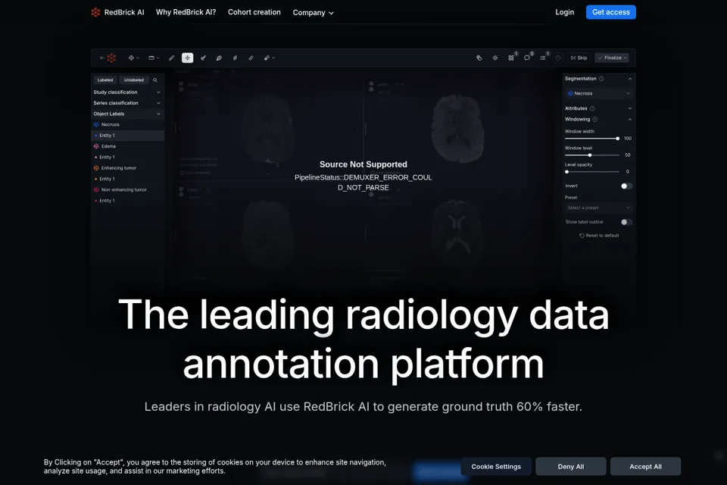Screen dimensions: 727x485
Task: Click the Accept All cookies button
Action: coord(645,467)
